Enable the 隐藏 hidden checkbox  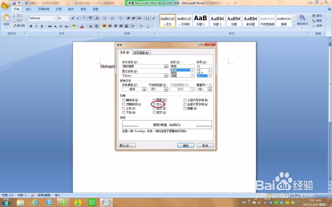pos(185,108)
